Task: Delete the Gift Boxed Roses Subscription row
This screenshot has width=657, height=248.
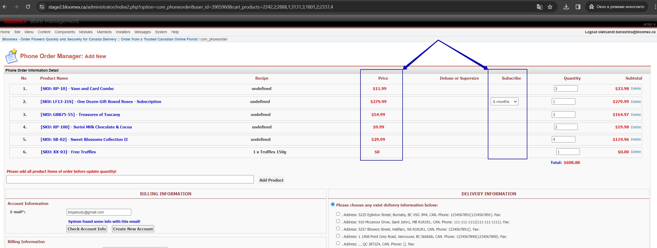Action: (636, 102)
